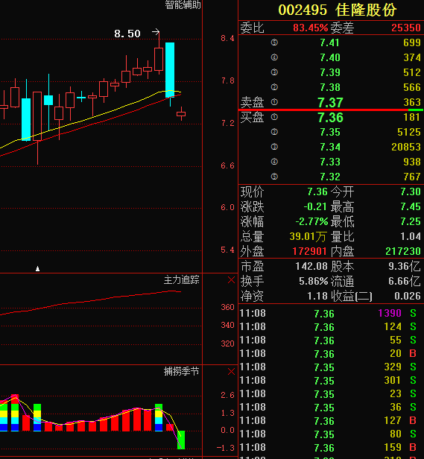Click the 换手 5.86% turnover value
The image size is (424, 459).
coord(313,282)
